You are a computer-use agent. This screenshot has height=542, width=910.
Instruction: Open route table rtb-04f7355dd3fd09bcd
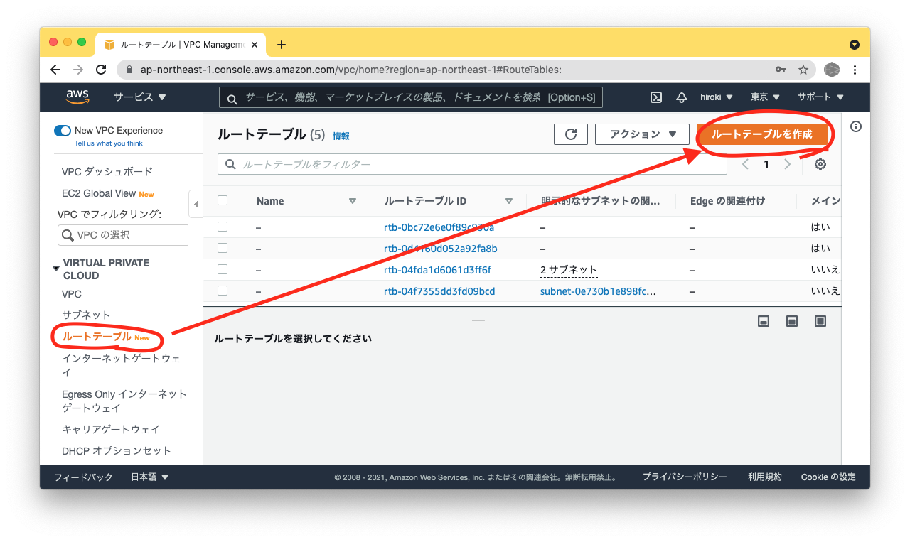(x=439, y=290)
